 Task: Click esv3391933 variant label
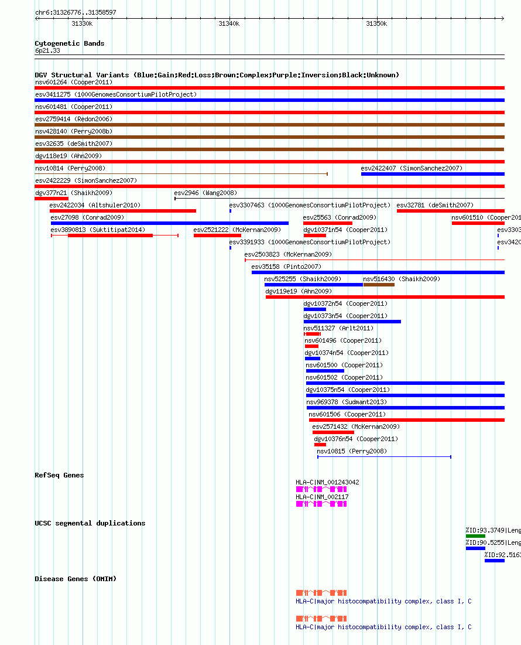[310, 243]
